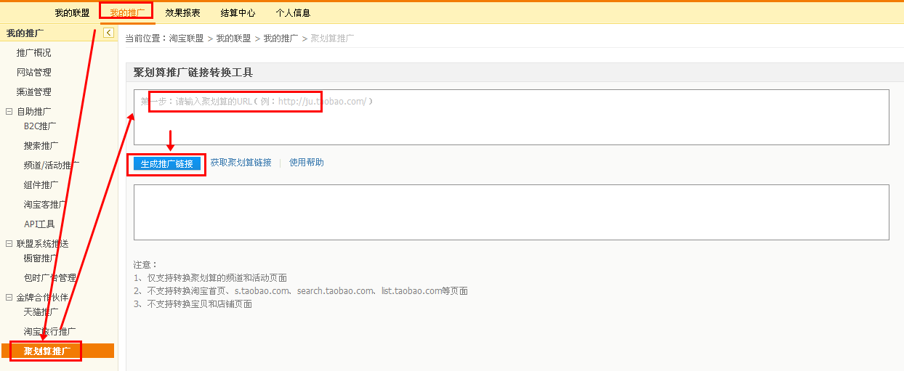Image resolution: width=904 pixels, height=371 pixels.
Task: Click the 我的联盟 breadcrumb link
Action: pos(233,38)
